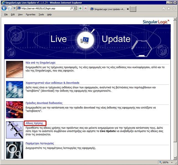The width and height of the screenshot is (178, 165).
Task: Click the SingularLogic logo
Action: [156, 22]
